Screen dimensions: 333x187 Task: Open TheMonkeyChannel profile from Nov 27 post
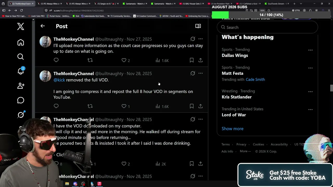tap(74, 39)
